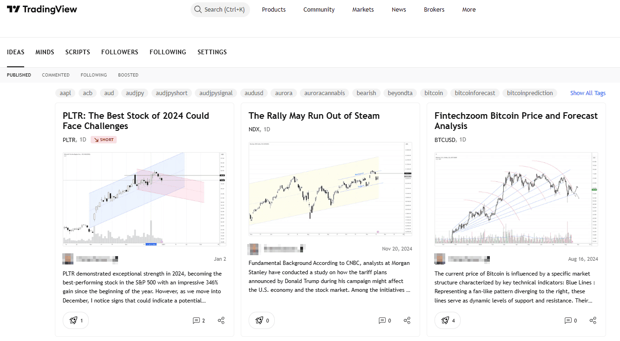The image size is (620, 341).
Task: Share the NDX rally idea
Action: click(x=407, y=321)
